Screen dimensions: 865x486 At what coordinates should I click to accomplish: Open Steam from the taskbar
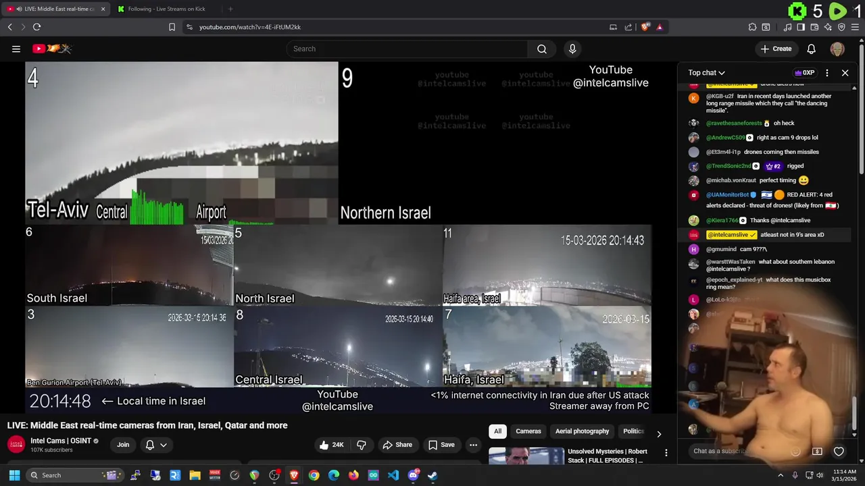432,475
